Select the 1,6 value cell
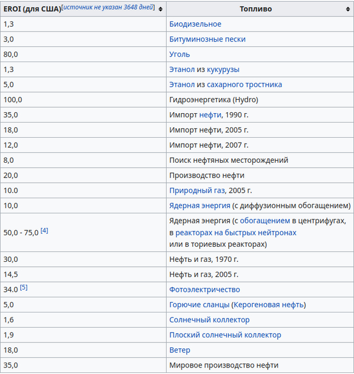 (x=83, y=320)
